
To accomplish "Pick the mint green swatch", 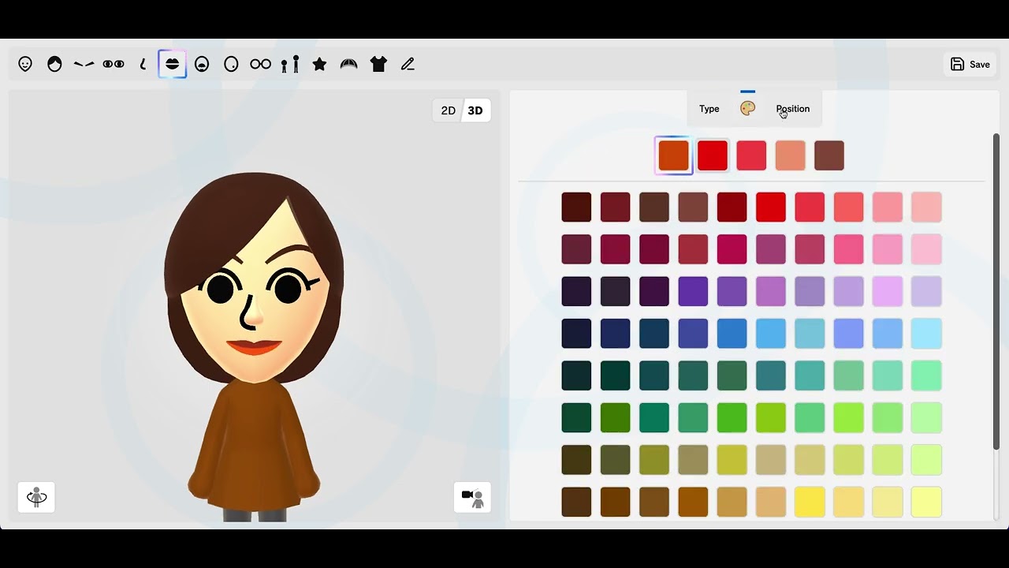I will [x=926, y=376].
